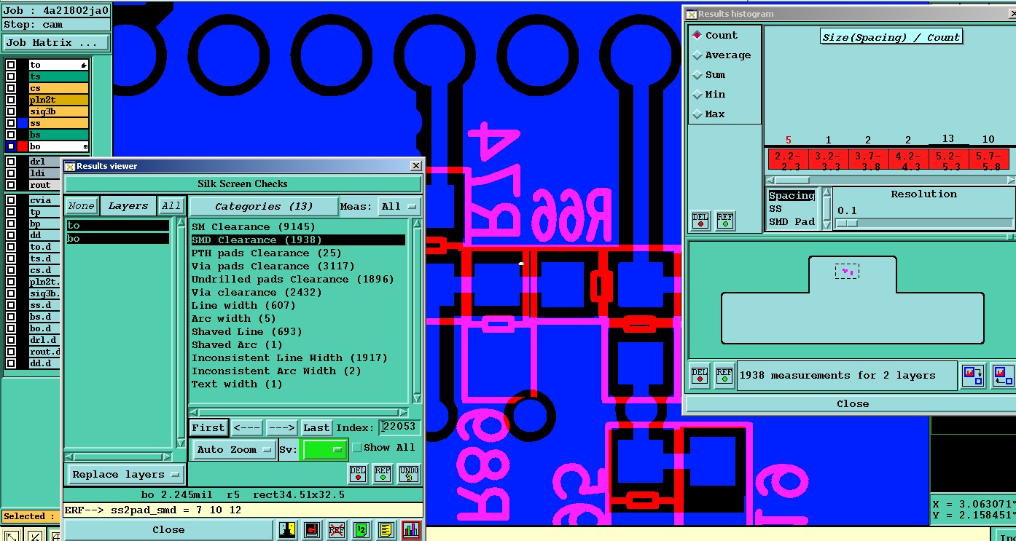
Task: Select the 'bo' layer in the layers list
Action: click(117, 238)
